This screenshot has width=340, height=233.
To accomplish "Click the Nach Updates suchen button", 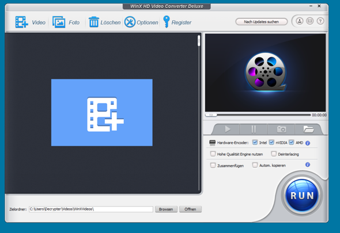I will point(261,22).
